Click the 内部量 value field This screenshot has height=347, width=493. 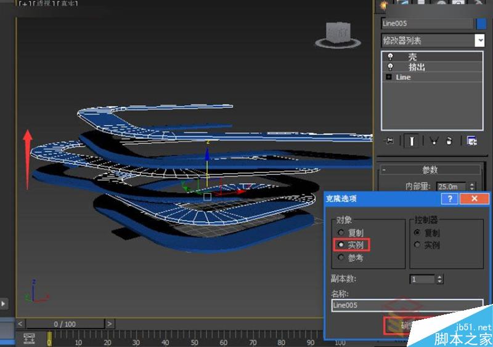(451, 186)
